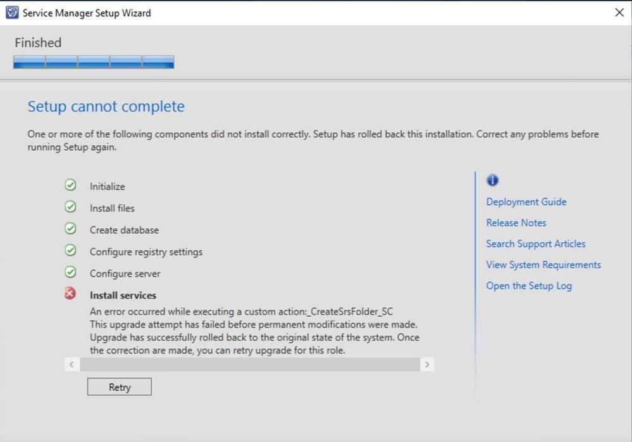Image resolution: width=632 pixels, height=442 pixels.
Task: Open the Setup Log link
Action: (529, 286)
